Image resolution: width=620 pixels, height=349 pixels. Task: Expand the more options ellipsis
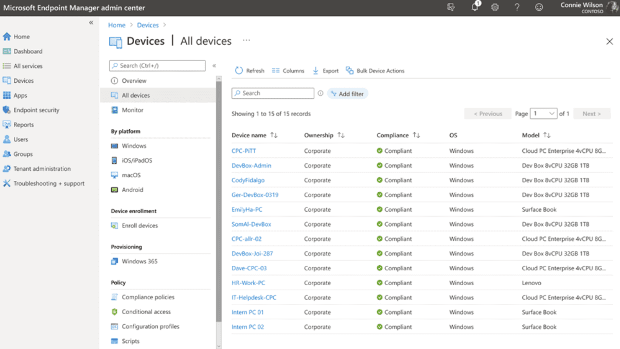[x=246, y=41]
